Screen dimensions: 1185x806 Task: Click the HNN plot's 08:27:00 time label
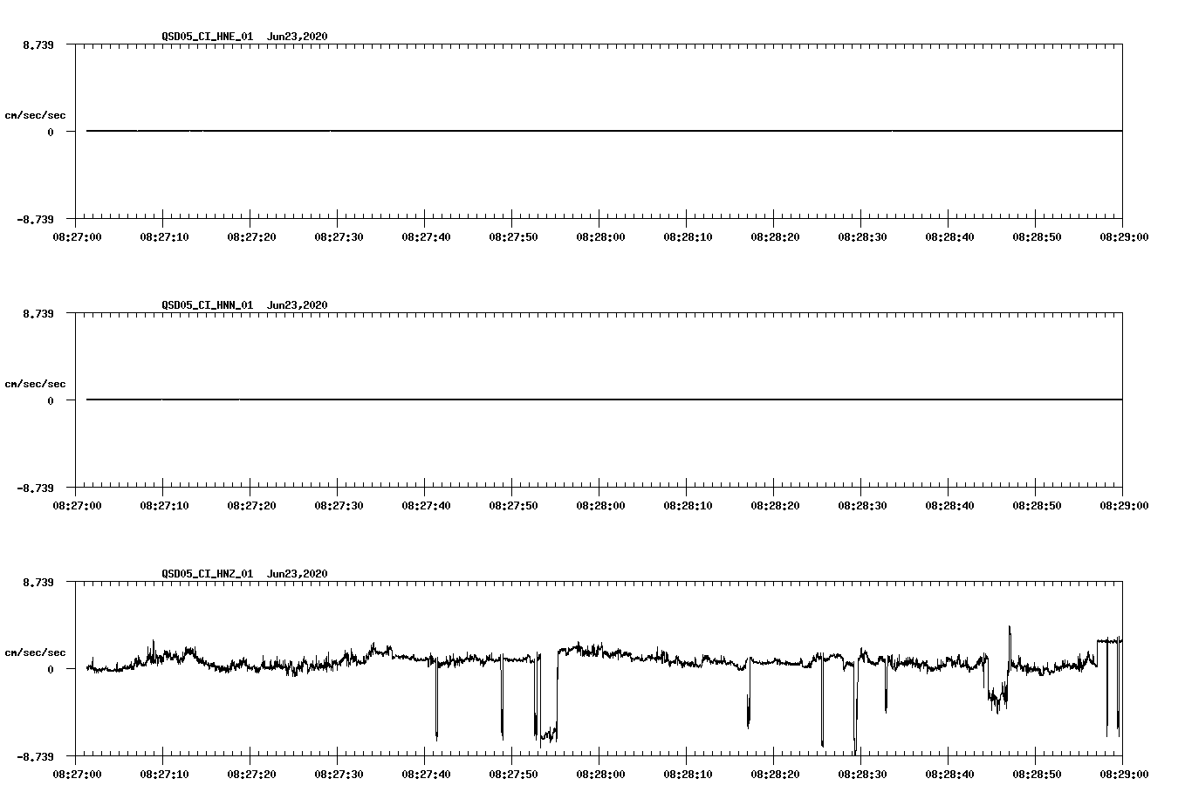[77, 505]
